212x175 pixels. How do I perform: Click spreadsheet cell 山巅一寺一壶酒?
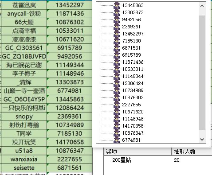coord(24,91)
